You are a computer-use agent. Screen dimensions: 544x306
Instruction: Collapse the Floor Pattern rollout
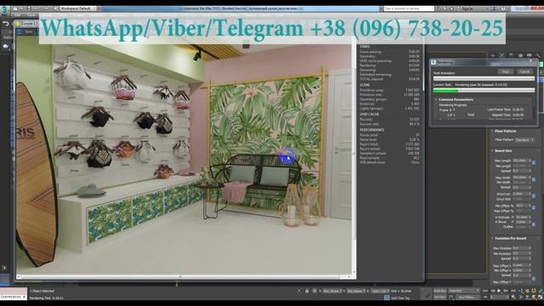pyautogui.click(x=505, y=131)
